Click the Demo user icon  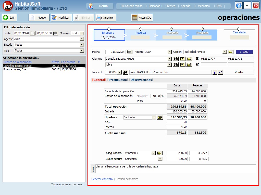[91, 6]
